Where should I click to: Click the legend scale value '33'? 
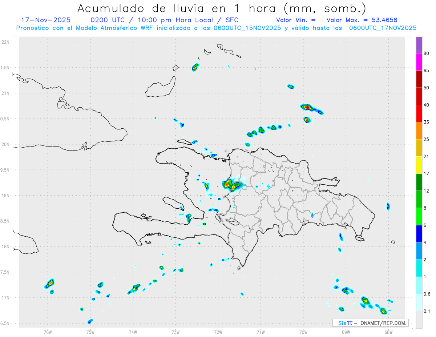coord(427,122)
